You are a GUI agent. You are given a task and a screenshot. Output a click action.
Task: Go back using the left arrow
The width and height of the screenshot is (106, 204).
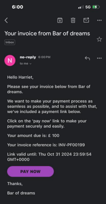point(6,20)
